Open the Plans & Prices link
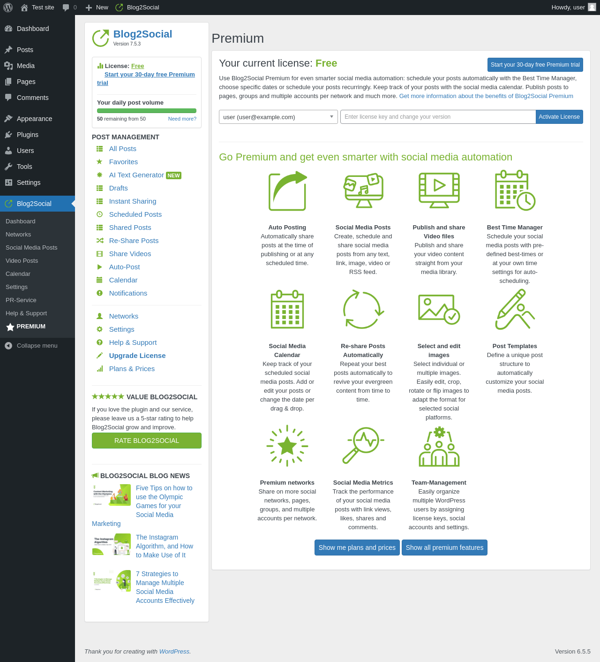 pyautogui.click(x=132, y=369)
